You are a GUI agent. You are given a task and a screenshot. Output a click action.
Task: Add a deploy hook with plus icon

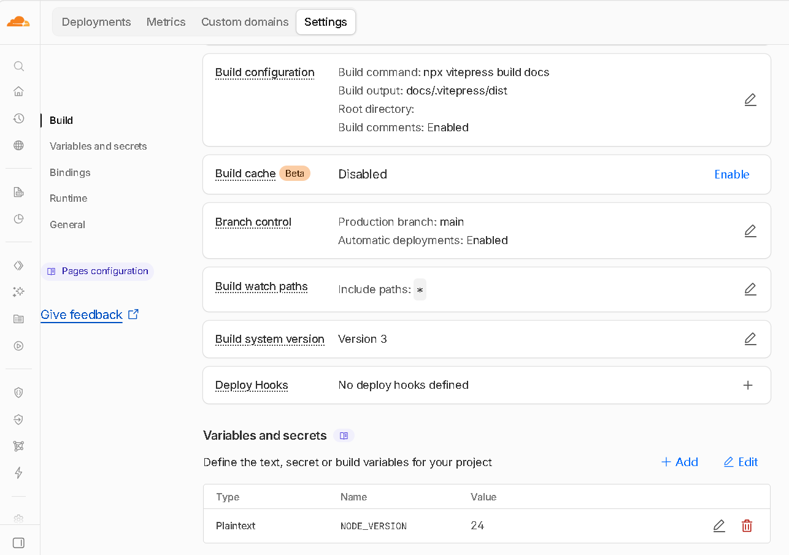(x=748, y=385)
